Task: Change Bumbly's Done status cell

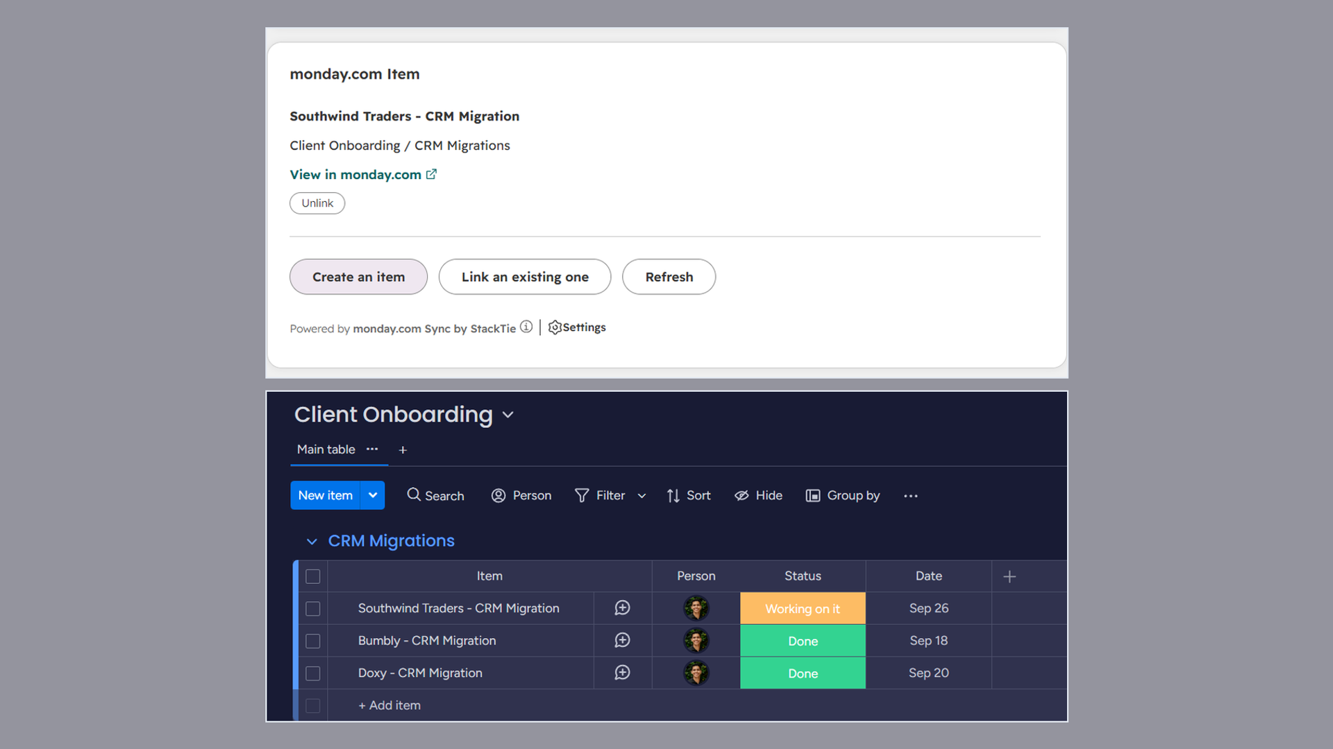Action: (803, 641)
